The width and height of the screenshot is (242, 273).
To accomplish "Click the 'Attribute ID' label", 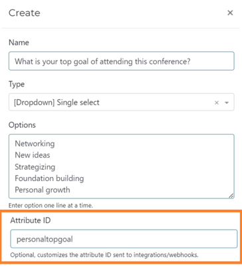I will coord(31,220).
